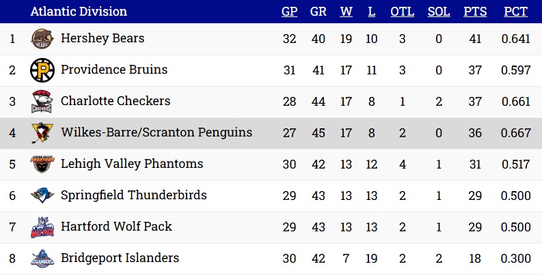Click the Bridgeport Islanders team name
Viewport: 542px width, 275px height.
[x=120, y=258]
